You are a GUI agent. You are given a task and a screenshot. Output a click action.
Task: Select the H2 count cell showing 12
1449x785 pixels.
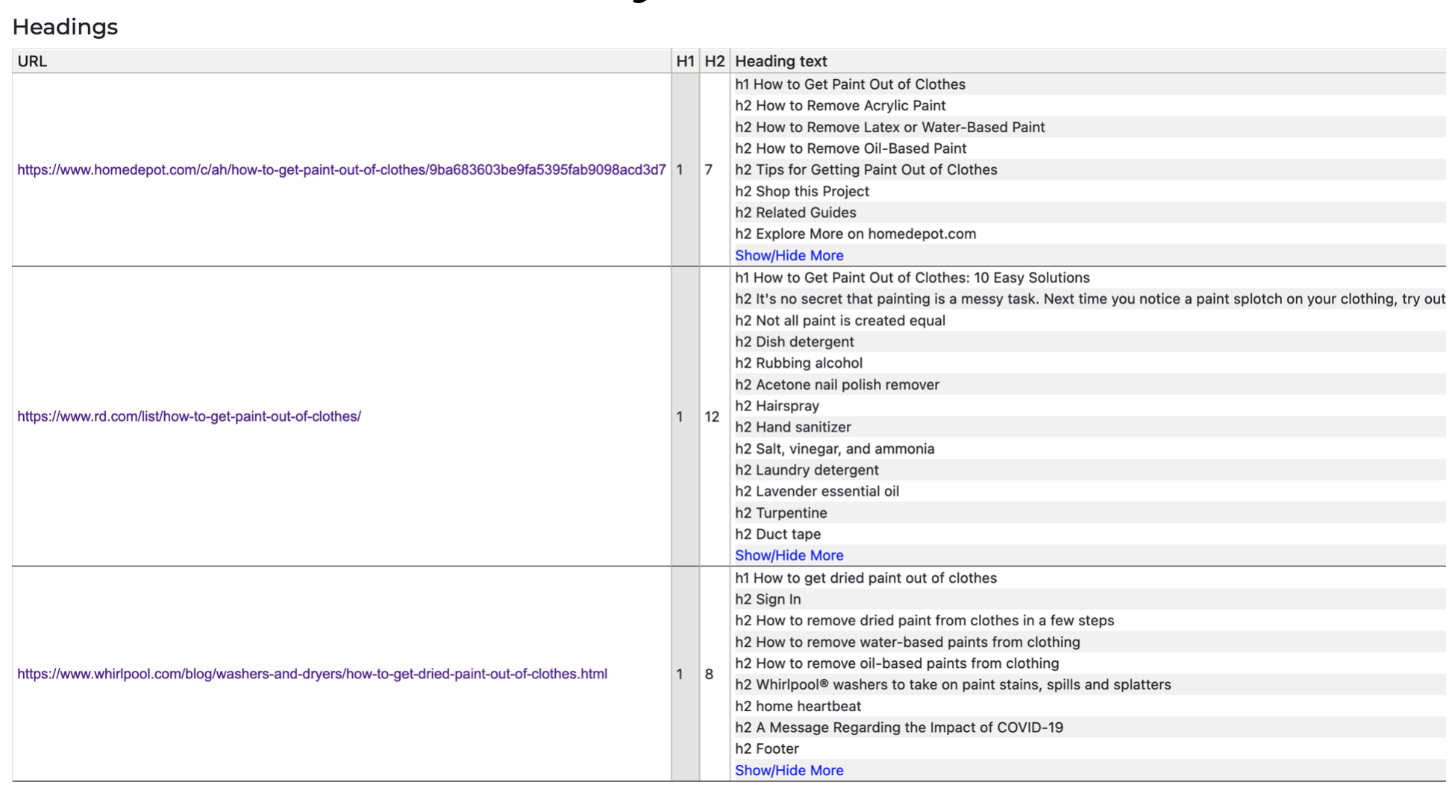[712, 416]
